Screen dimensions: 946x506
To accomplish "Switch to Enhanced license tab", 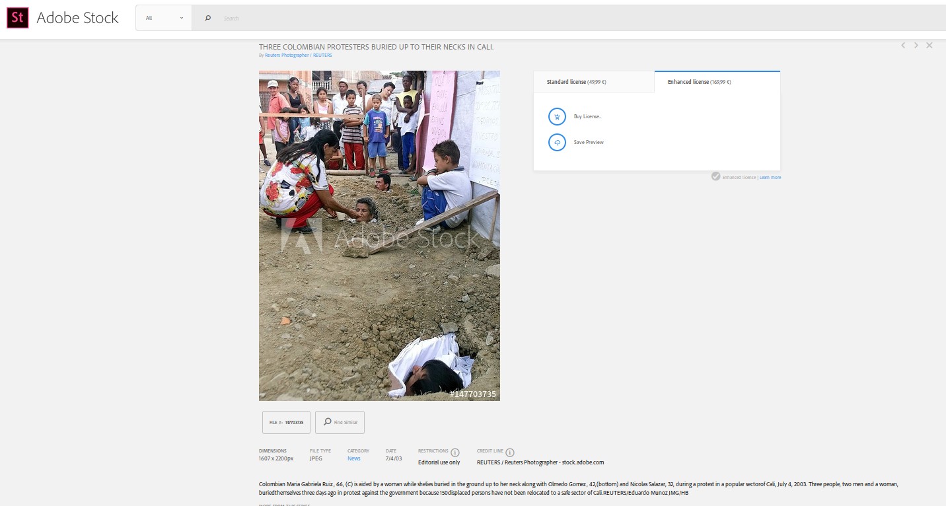I will [717, 82].
